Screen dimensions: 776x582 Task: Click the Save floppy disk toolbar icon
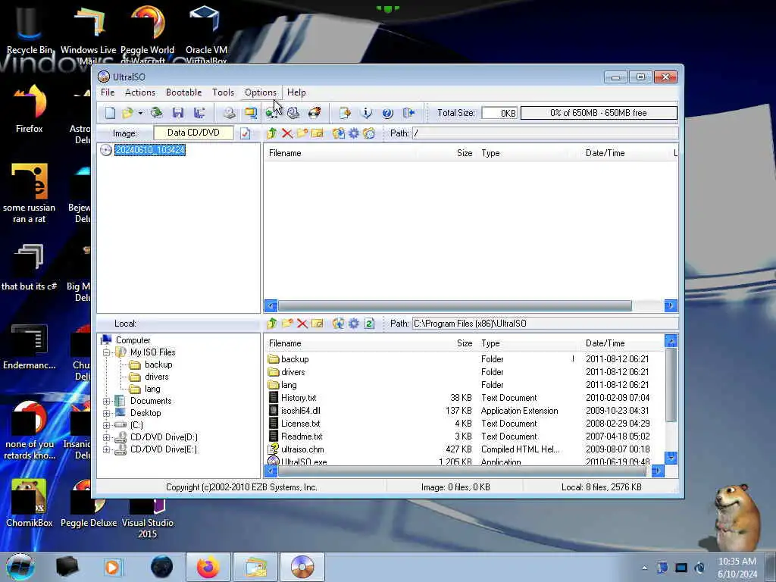(178, 113)
